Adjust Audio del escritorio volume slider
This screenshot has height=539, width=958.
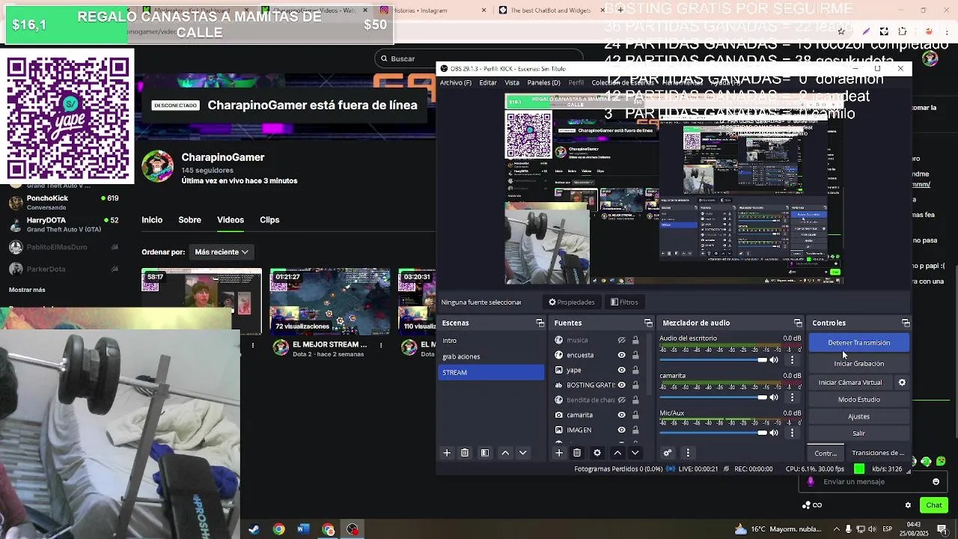point(713,360)
